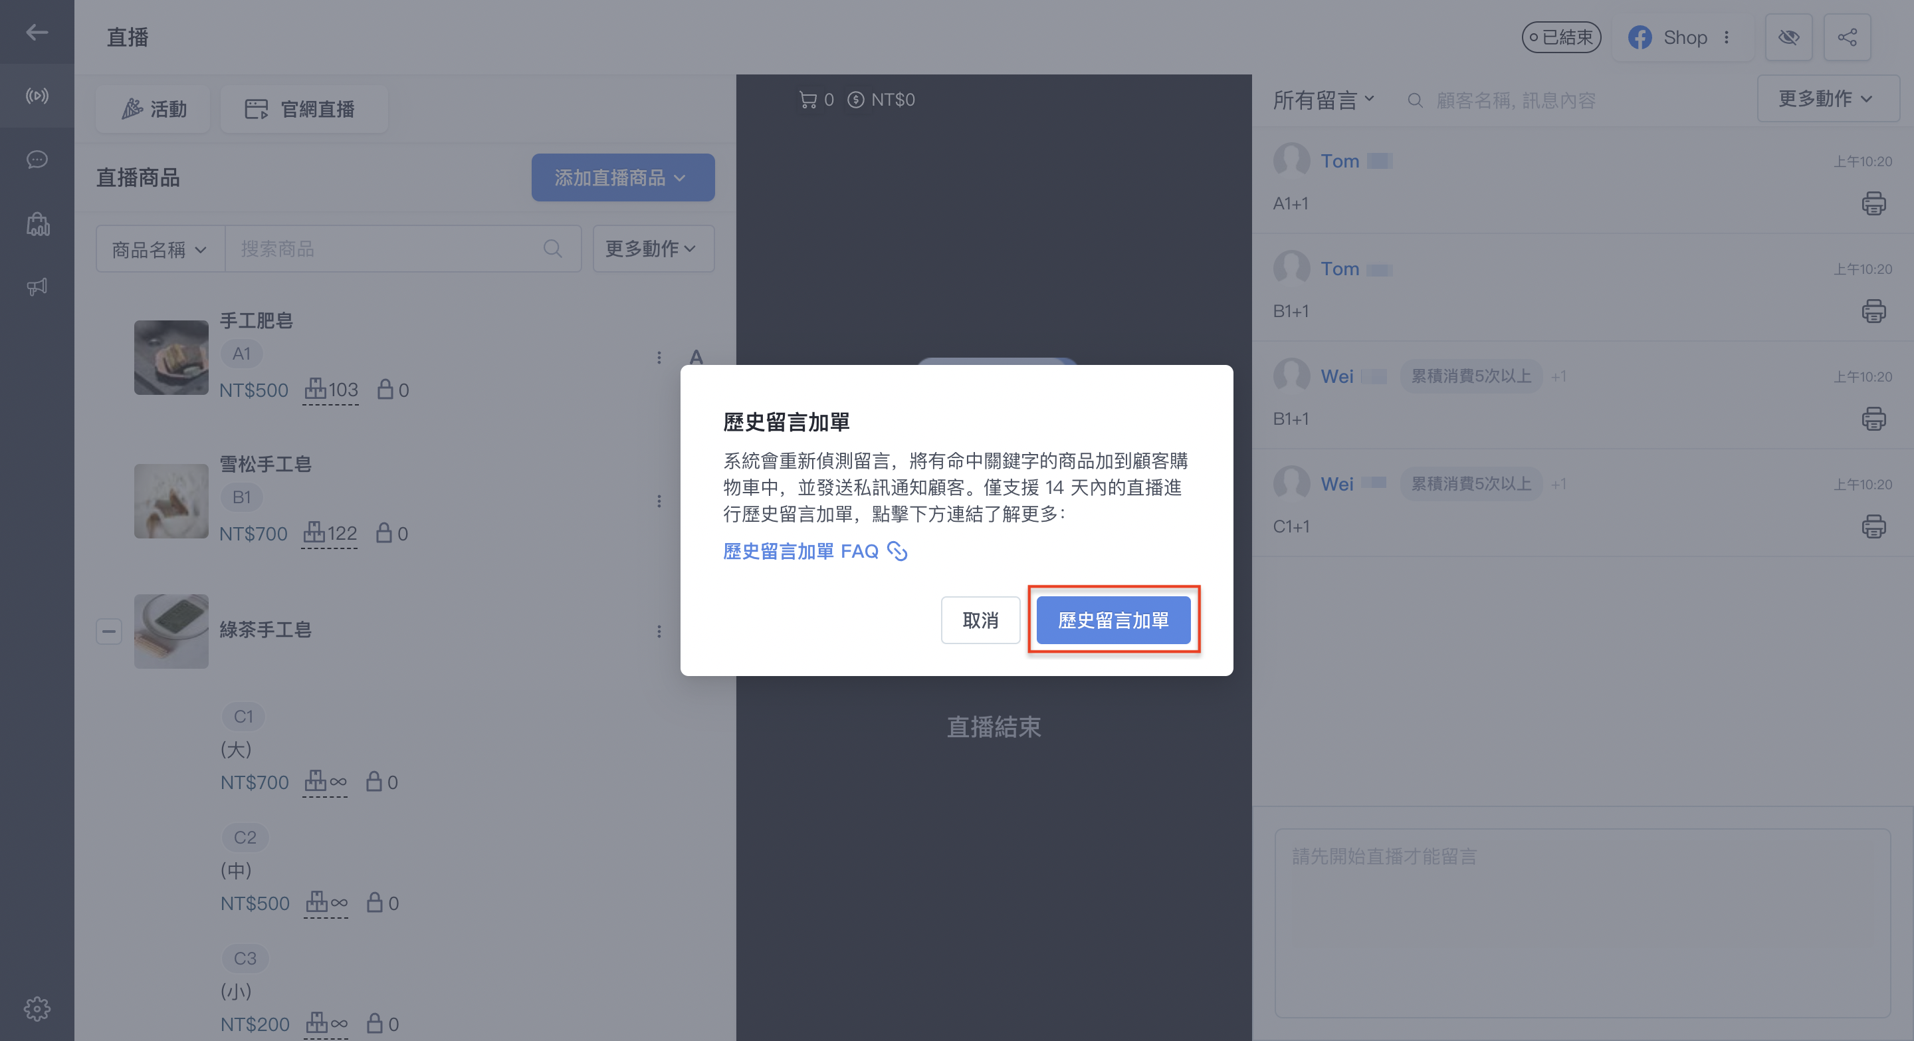Open the chat messages sidebar icon
1914x1041 pixels.
[37, 160]
